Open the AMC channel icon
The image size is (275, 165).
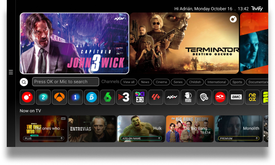(x=236, y=97)
